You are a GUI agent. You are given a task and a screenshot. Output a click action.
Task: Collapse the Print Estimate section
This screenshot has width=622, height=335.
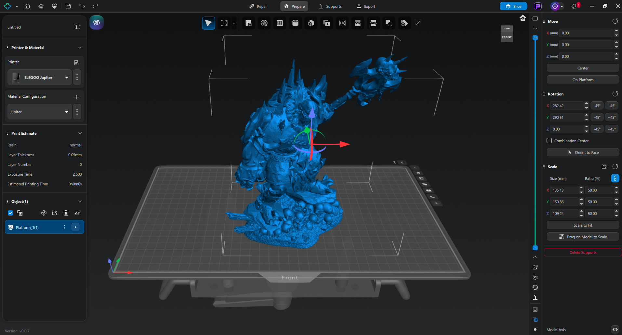80,133
